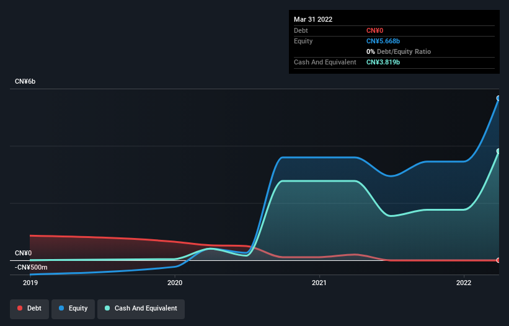
Task: Click the CN¥5.668b equity value
Action: tap(383, 41)
